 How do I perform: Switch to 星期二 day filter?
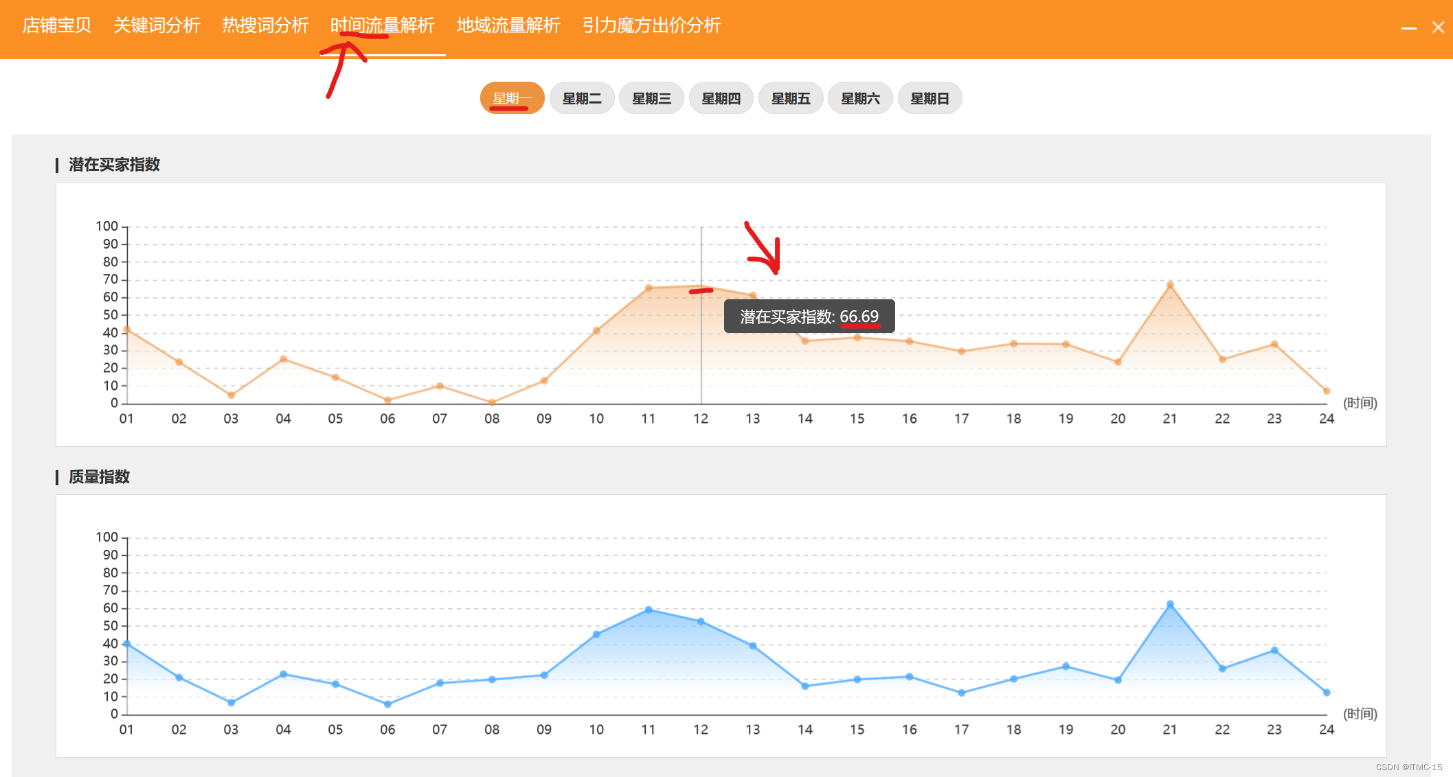pos(582,98)
